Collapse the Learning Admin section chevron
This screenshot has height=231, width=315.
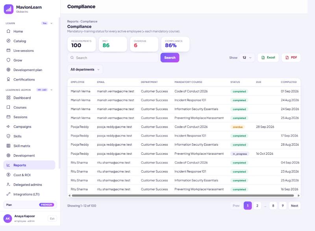click(52, 90)
